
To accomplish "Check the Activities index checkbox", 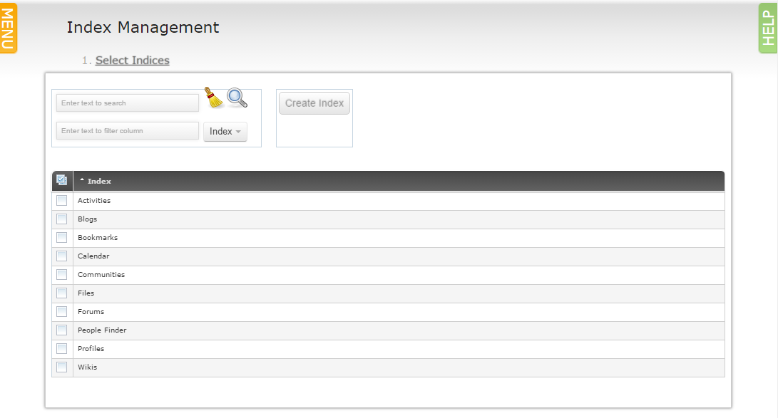I will [61, 200].
